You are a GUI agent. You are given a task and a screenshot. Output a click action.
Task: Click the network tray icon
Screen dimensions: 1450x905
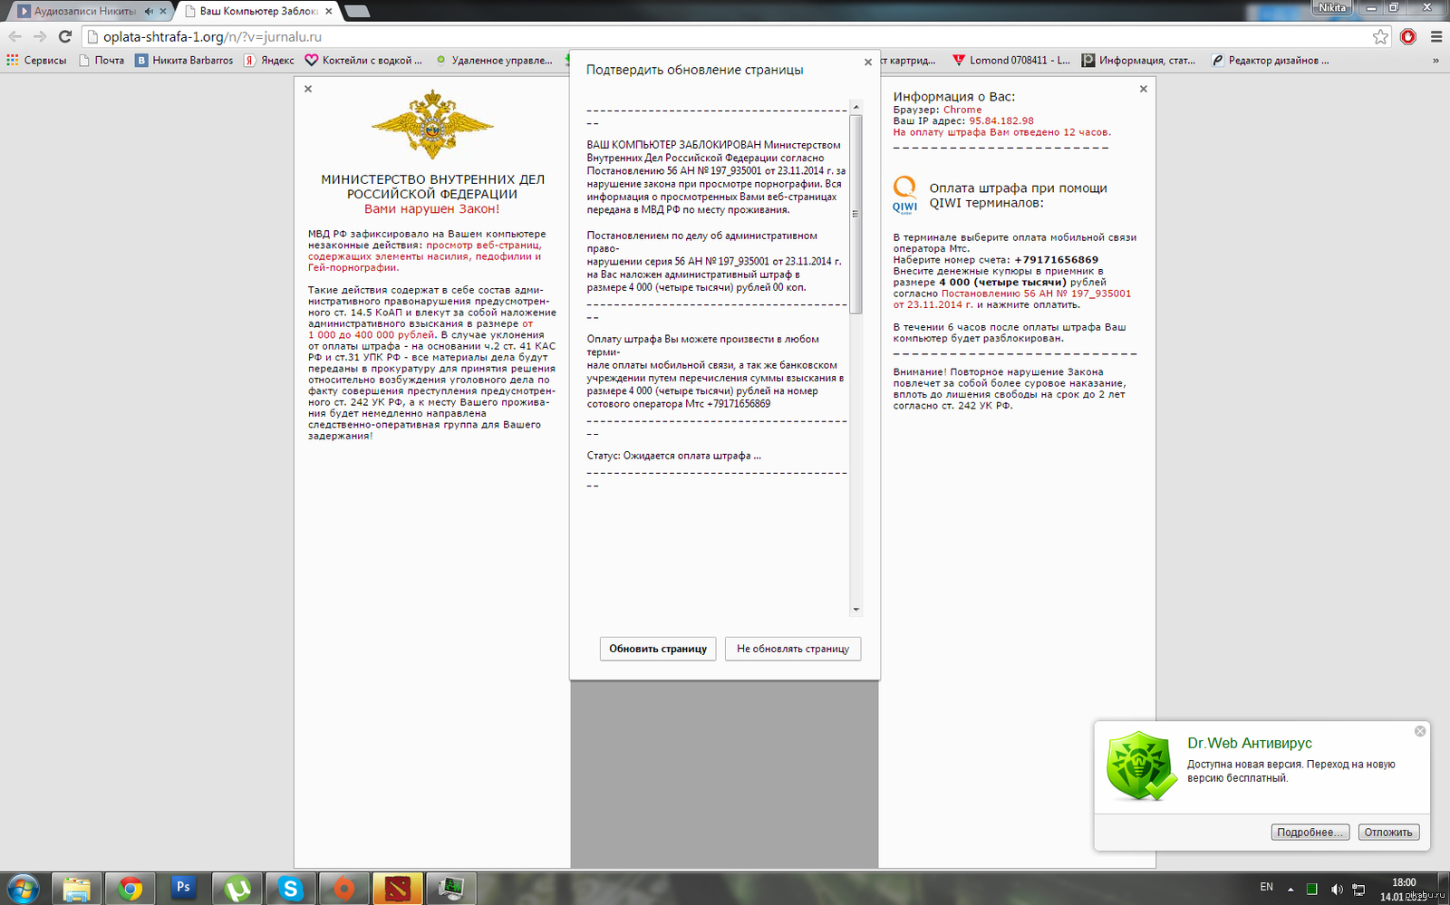[x=1358, y=890]
